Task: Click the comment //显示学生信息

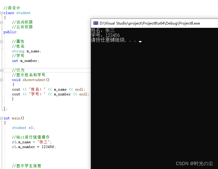Action: click(26, 166)
